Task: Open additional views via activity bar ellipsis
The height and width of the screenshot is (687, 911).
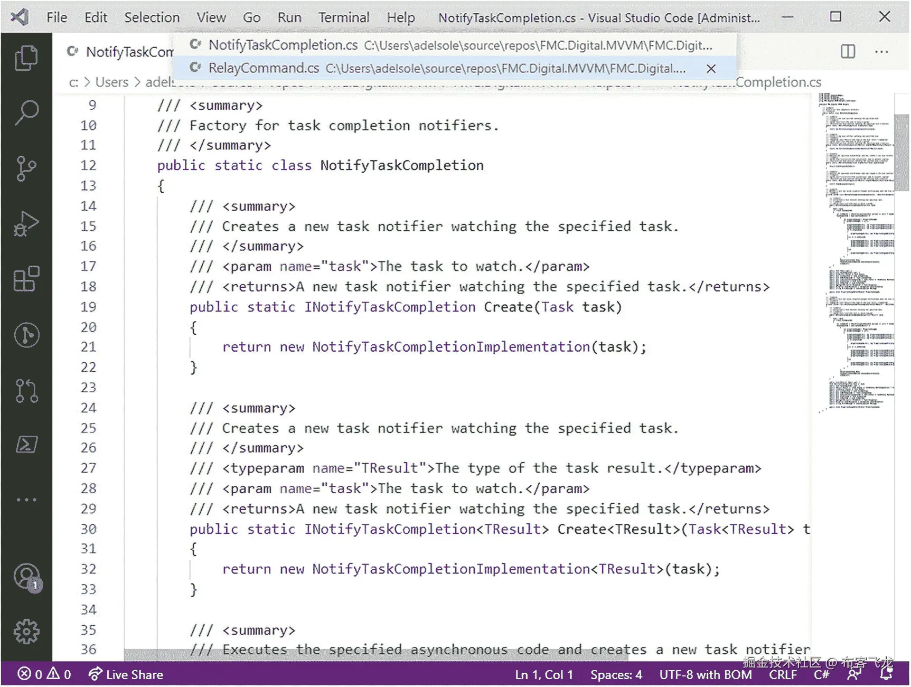Action: click(x=26, y=499)
